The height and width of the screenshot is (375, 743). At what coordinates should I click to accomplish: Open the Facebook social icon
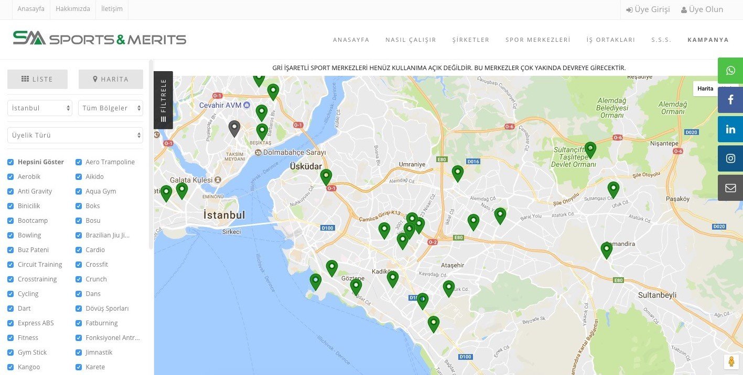pyautogui.click(x=730, y=100)
